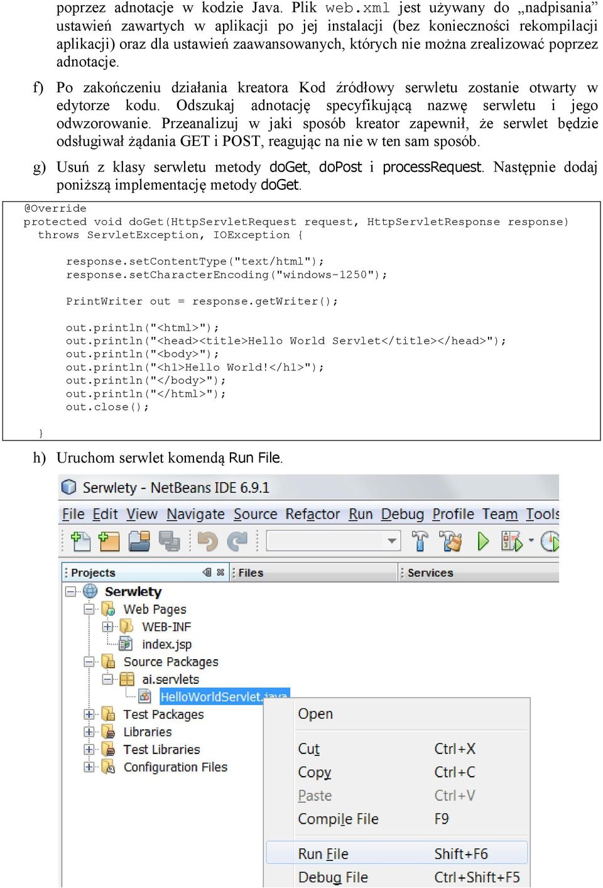Click the NetBeans cube icon in title bar

pos(69,487)
